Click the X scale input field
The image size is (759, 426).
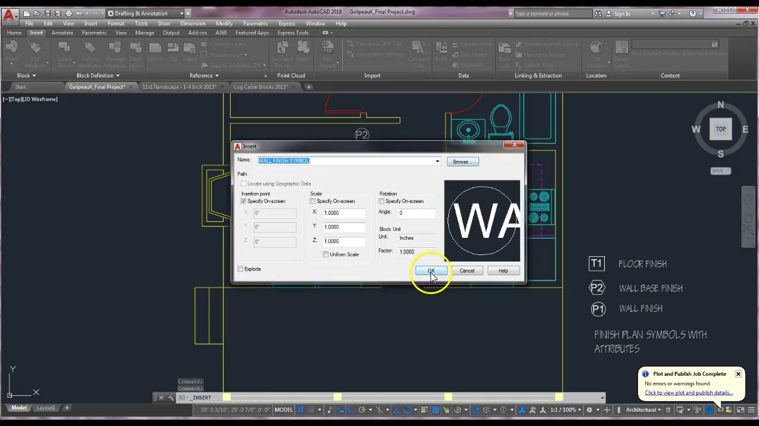(x=344, y=213)
